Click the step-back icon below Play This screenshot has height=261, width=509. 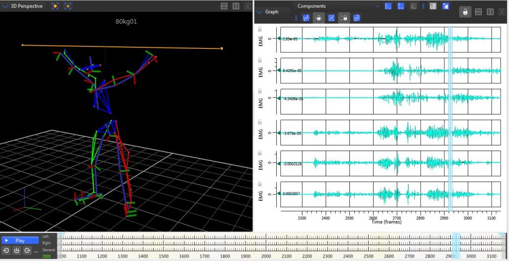coord(6,250)
